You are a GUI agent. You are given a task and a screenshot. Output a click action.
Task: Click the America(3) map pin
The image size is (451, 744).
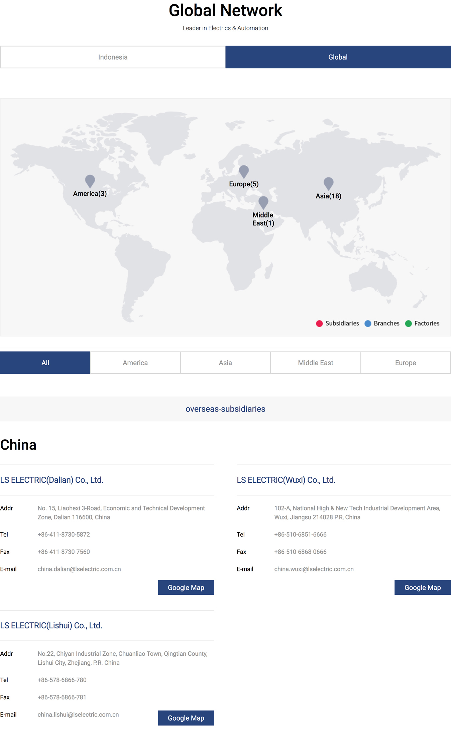pyautogui.click(x=90, y=181)
